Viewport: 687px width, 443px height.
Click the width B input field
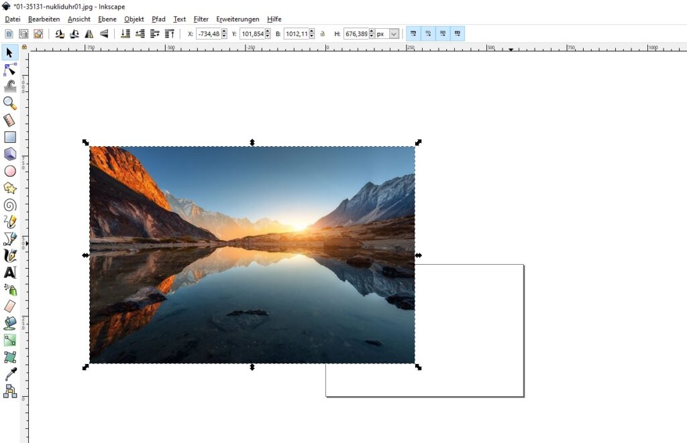tap(296, 34)
